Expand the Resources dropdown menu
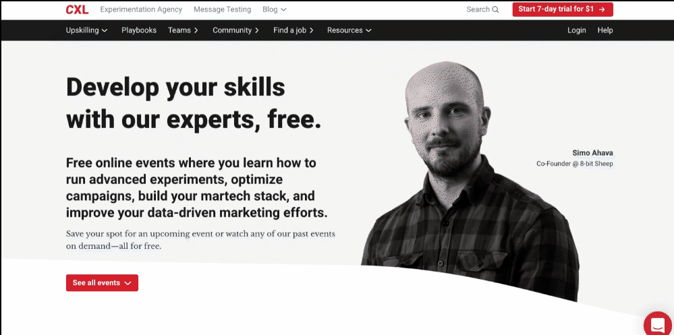The width and height of the screenshot is (674, 335). tap(349, 30)
